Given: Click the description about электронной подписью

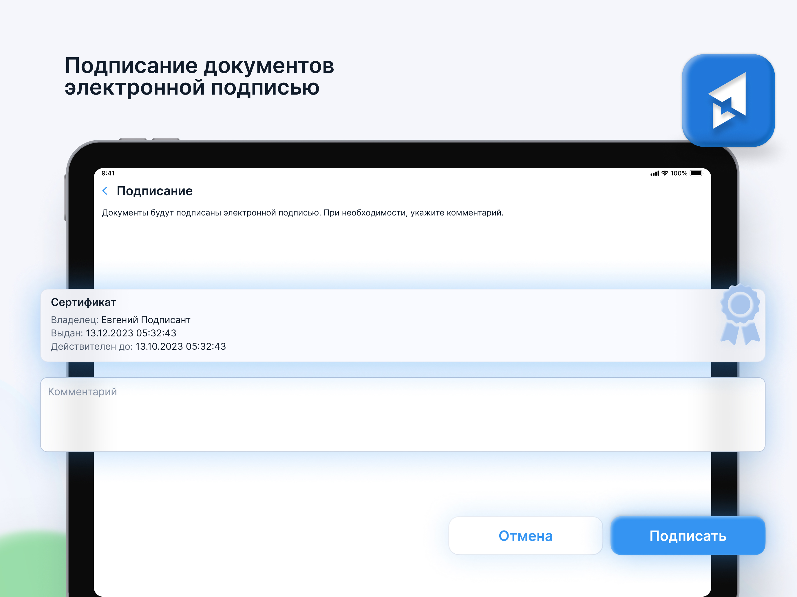Looking at the screenshot, I should point(303,213).
